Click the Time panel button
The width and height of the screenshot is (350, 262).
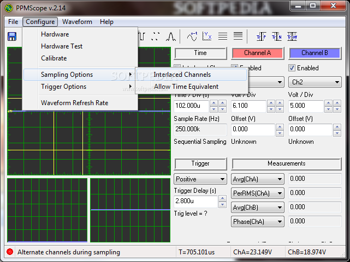click(x=200, y=53)
